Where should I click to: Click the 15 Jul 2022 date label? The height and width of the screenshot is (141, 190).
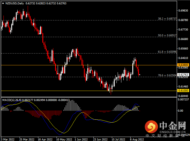pyautogui.click(x=118, y=140)
